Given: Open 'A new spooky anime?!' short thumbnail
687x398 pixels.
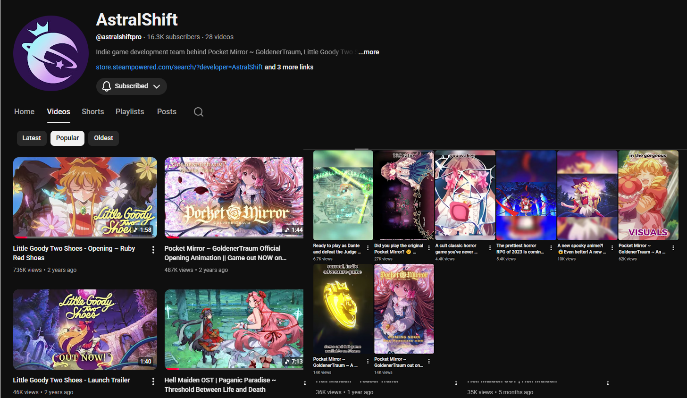Looking at the screenshot, I should coord(587,195).
